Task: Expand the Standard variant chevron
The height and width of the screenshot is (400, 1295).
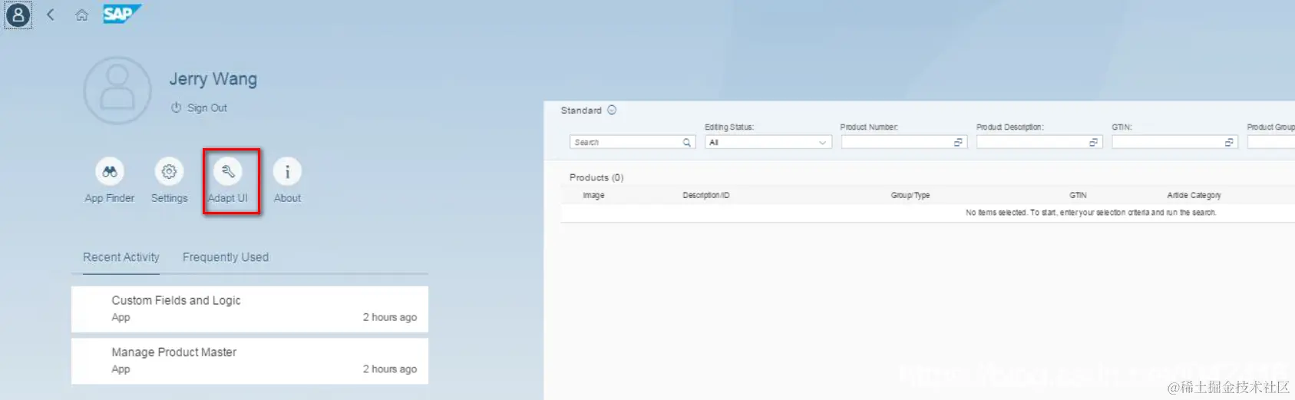Action: (612, 110)
